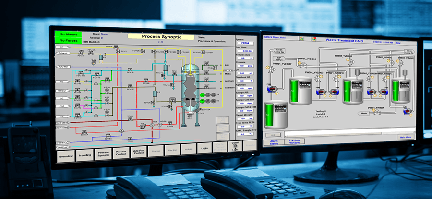Open the Admin screen

tap(189, 149)
